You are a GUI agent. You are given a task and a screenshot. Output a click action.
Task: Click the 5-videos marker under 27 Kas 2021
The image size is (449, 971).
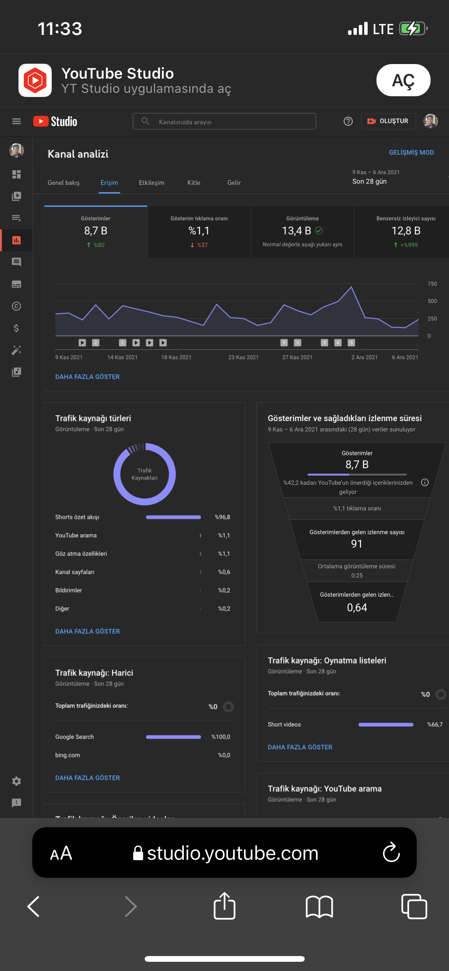click(284, 342)
